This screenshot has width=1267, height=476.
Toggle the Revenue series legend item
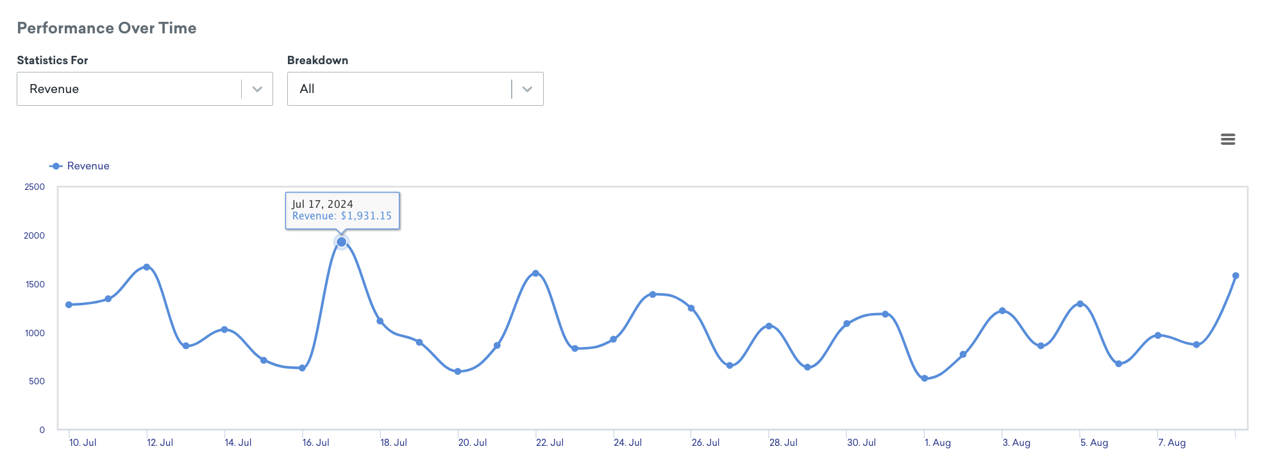[x=80, y=166]
